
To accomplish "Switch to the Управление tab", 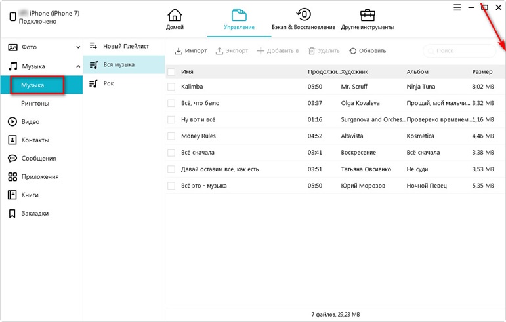I will click(x=239, y=19).
